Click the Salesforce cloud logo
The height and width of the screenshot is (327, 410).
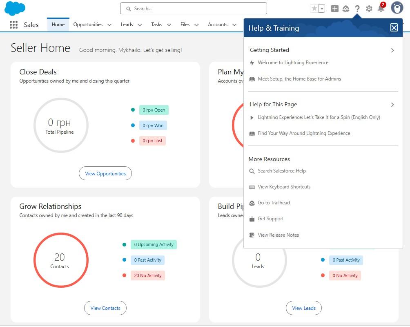click(x=15, y=8)
